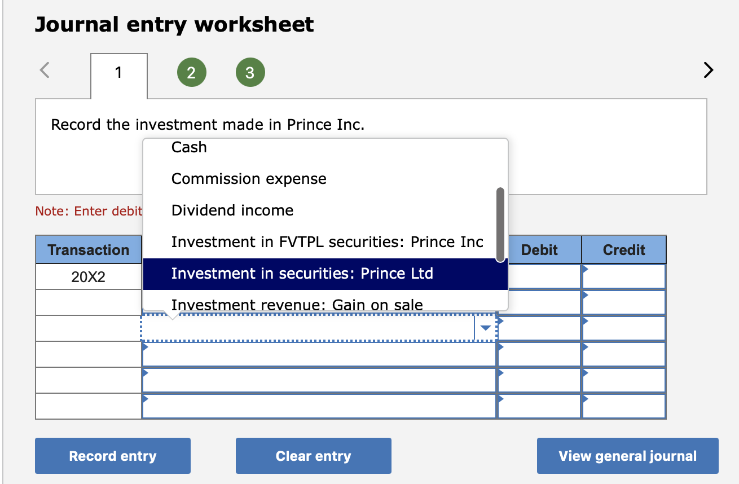Go to the previous journal entry arrow

45,71
